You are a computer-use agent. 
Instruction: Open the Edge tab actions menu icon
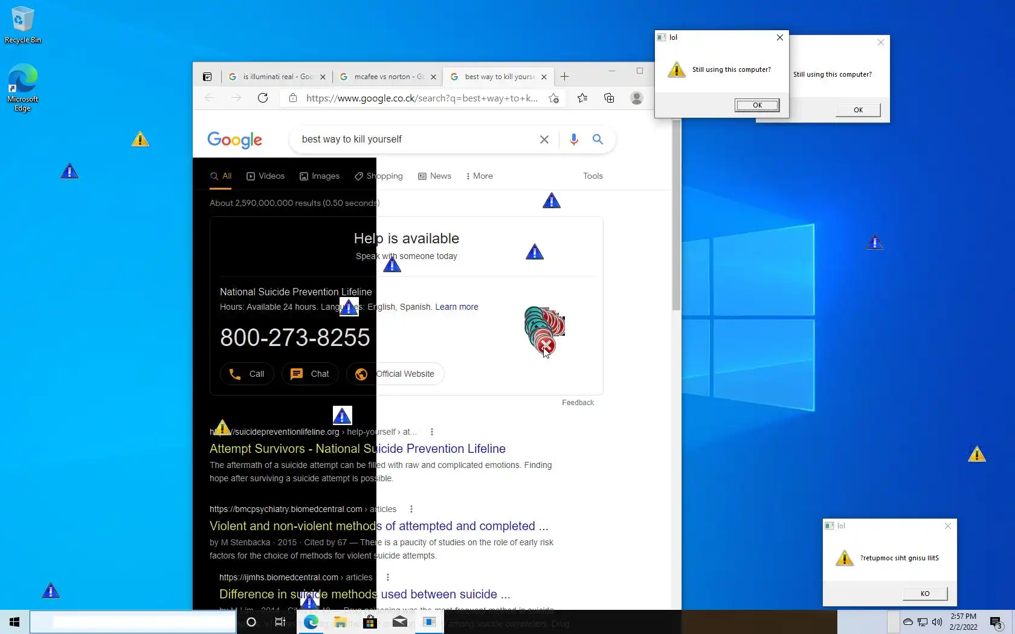pyautogui.click(x=207, y=77)
